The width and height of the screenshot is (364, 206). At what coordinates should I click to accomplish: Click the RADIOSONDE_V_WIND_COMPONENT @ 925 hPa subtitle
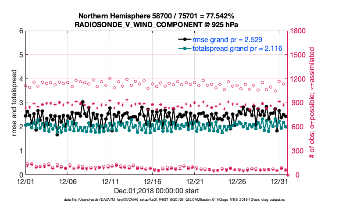[156, 24]
